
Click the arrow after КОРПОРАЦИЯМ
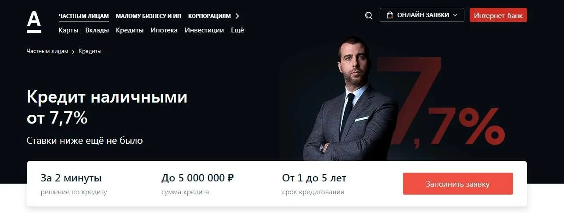(x=237, y=16)
